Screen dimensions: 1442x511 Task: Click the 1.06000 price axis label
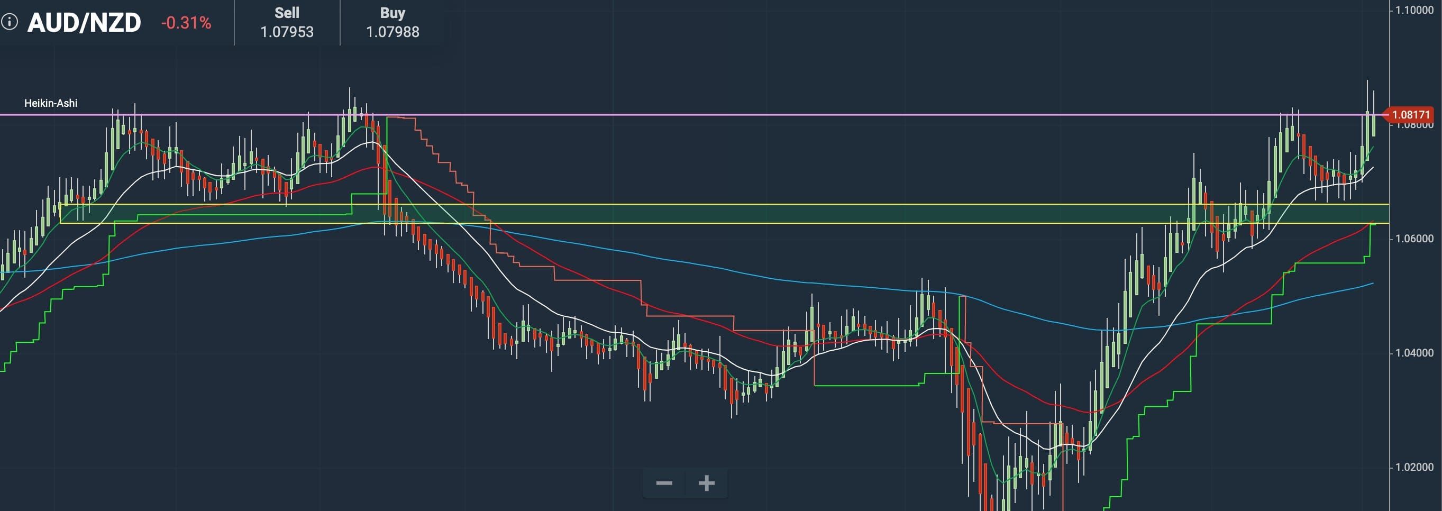[x=1414, y=239]
